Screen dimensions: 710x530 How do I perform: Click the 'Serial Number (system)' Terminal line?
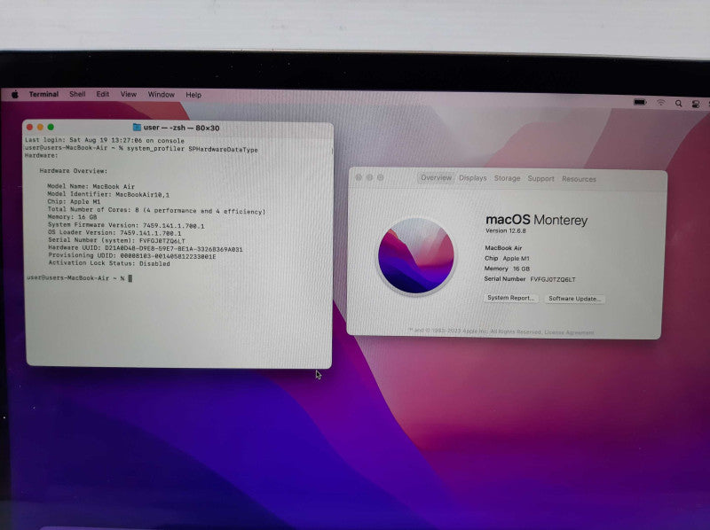(x=116, y=240)
